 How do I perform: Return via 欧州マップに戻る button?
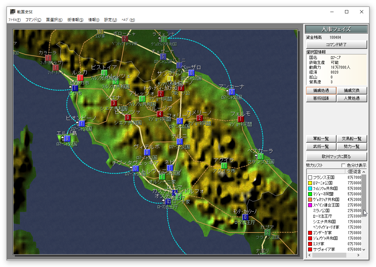336,157
